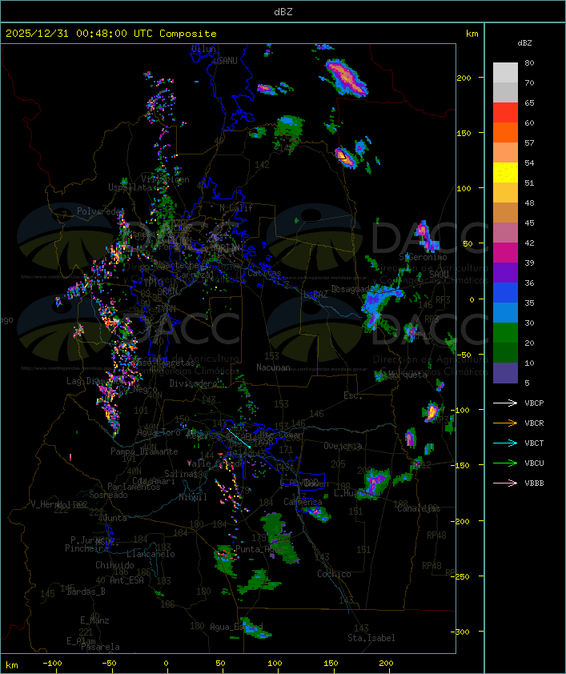The height and width of the screenshot is (674, 566).
Task: Click the cyan VBCT arrow in legend
Action: [x=505, y=443]
